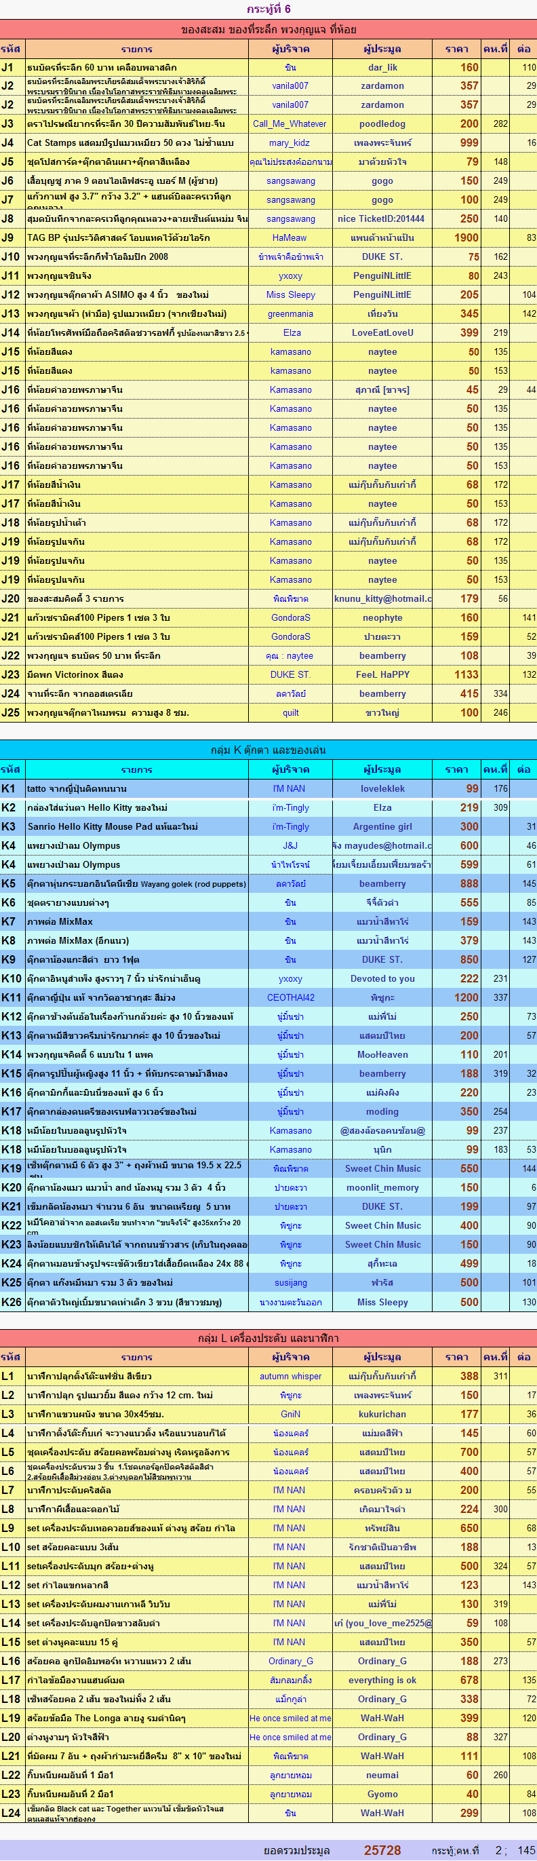Click bidder Sweet Chin Music in row K19
Screen dimensions: 537x1861
tap(382, 1169)
